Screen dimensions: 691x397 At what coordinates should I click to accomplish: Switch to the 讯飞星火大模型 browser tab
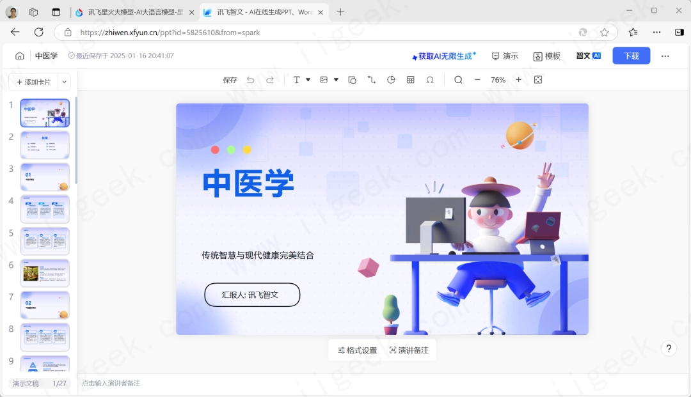pyautogui.click(x=128, y=12)
